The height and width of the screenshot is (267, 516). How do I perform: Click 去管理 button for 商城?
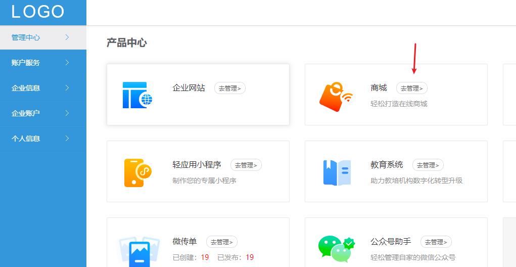[x=412, y=88]
